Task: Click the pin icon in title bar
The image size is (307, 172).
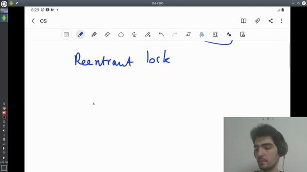Action: click(17, 3)
